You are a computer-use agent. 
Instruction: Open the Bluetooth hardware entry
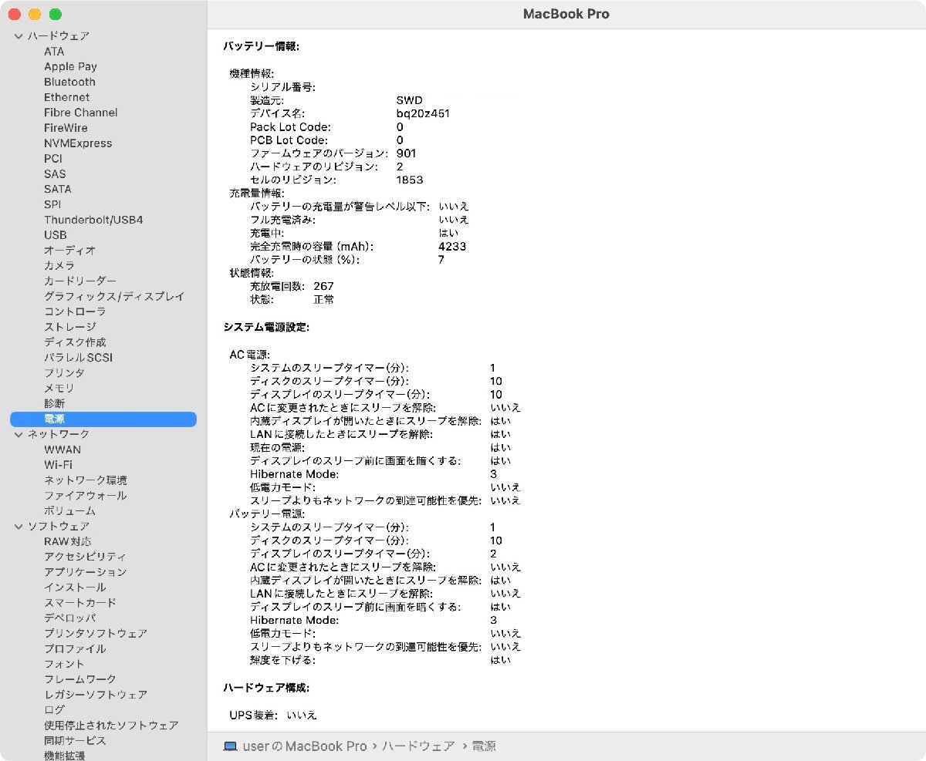point(69,82)
